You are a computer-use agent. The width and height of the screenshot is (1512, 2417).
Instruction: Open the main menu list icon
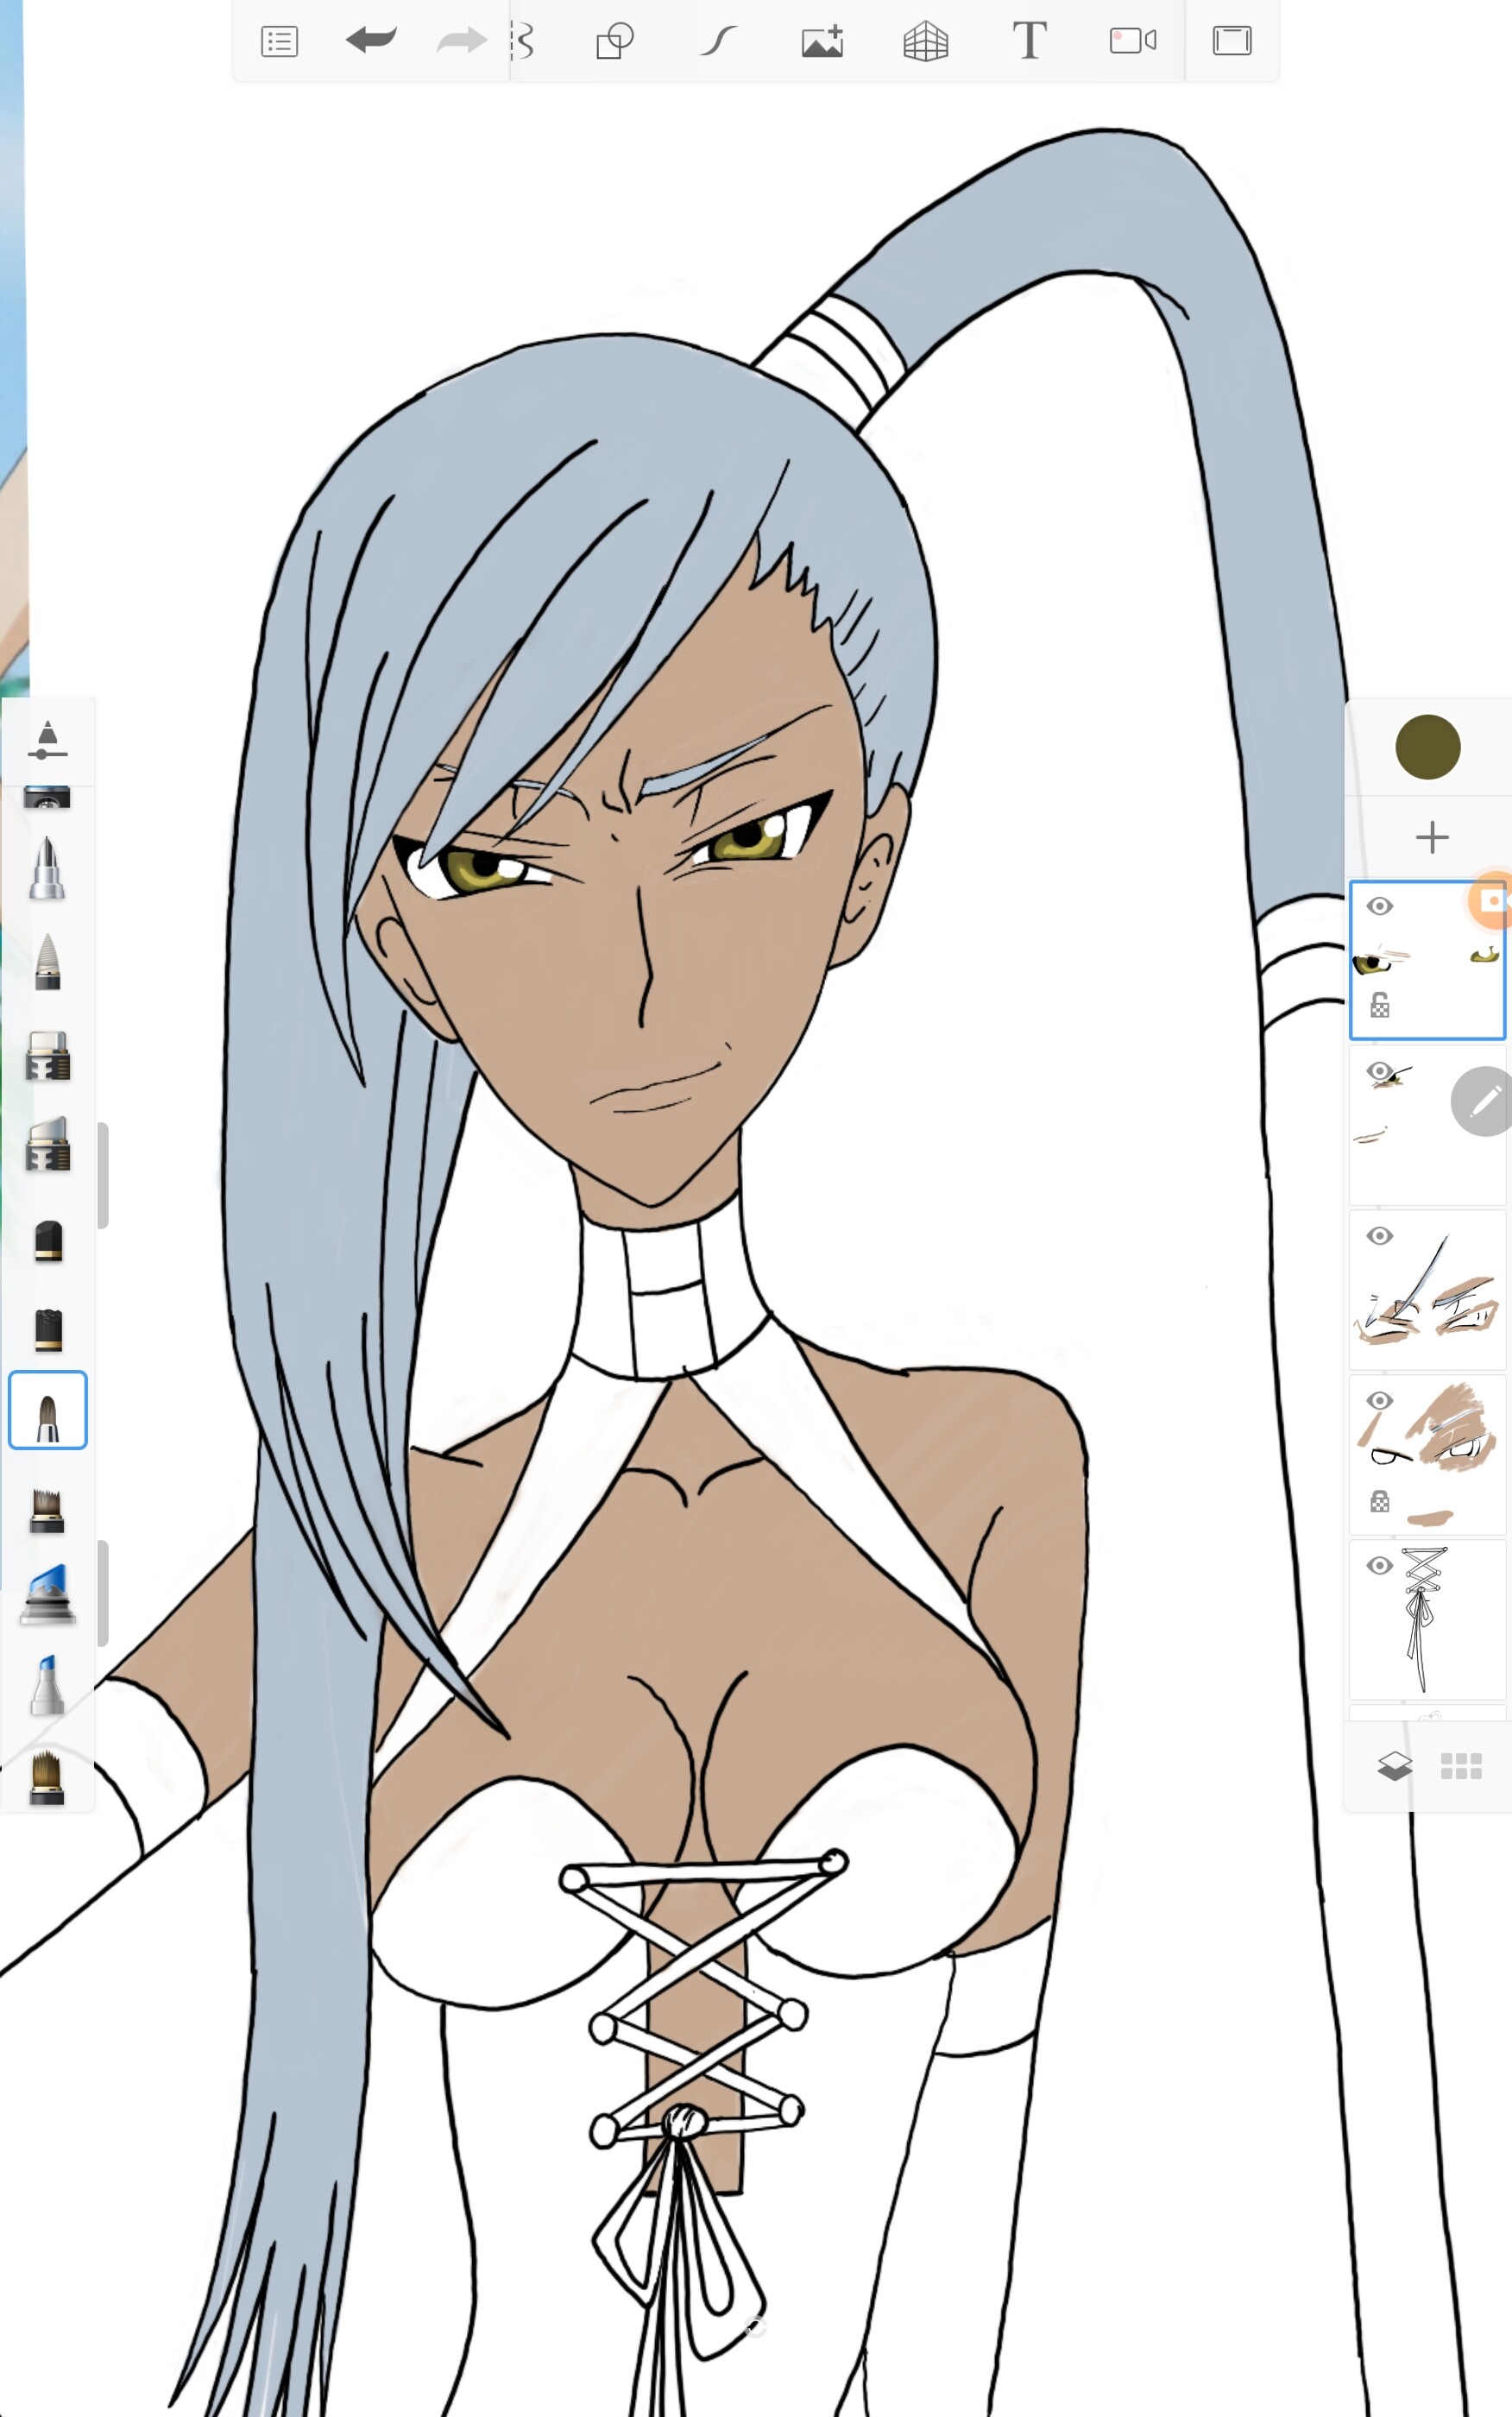(x=279, y=42)
